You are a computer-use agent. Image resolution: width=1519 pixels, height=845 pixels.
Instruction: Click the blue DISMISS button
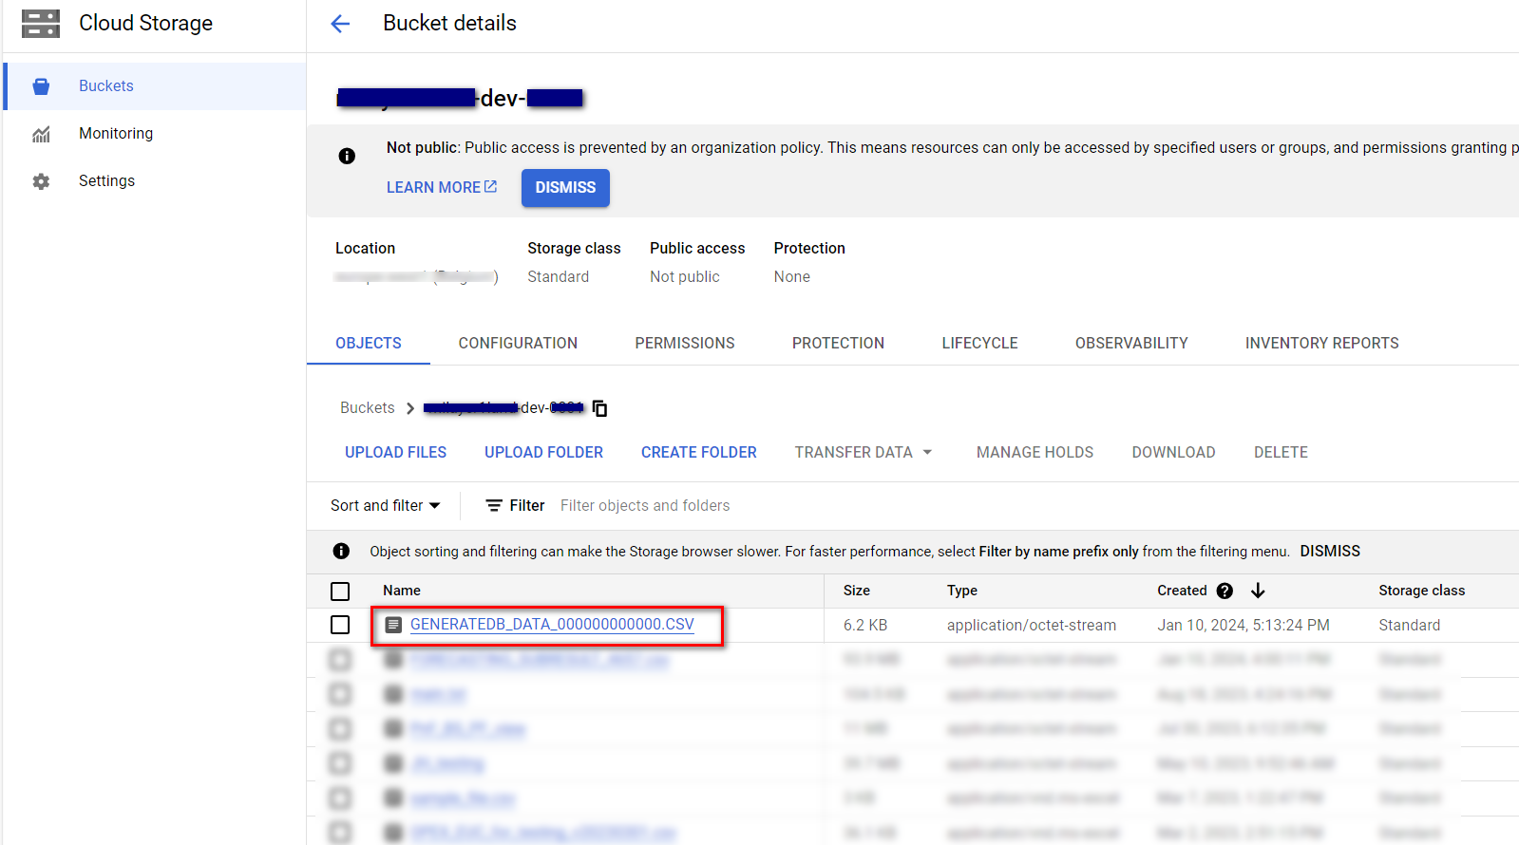tap(565, 188)
